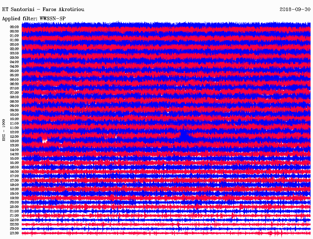Screen dimensions: 313x239
Task: Select the 20:00 time label
Action: tap(14, 202)
